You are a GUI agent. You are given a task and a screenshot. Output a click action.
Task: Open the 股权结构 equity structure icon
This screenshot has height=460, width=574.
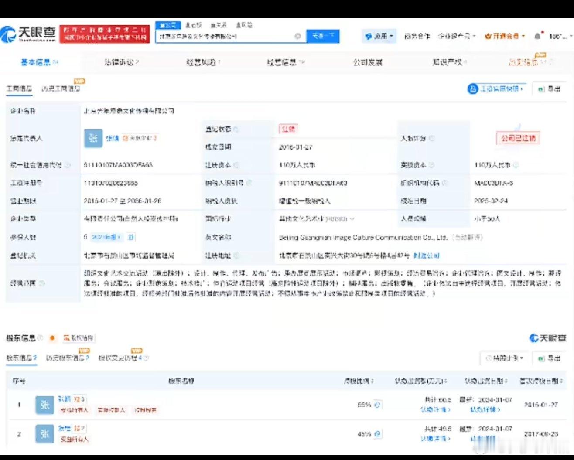(66, 338)
